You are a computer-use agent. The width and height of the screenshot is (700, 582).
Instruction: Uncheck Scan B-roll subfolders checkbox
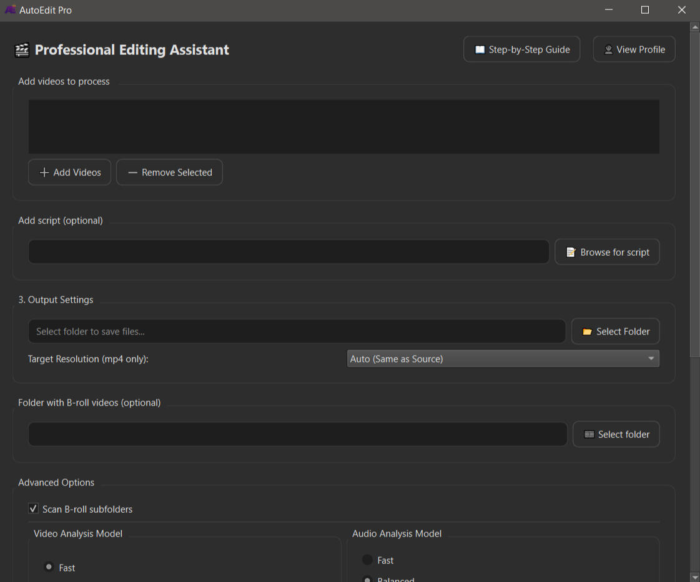pos(34,509)
